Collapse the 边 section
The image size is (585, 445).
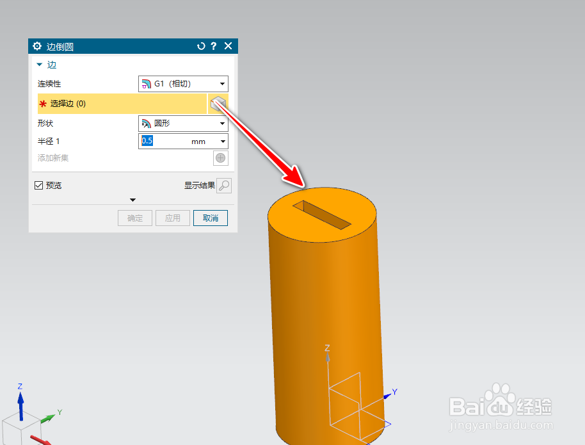40,65
